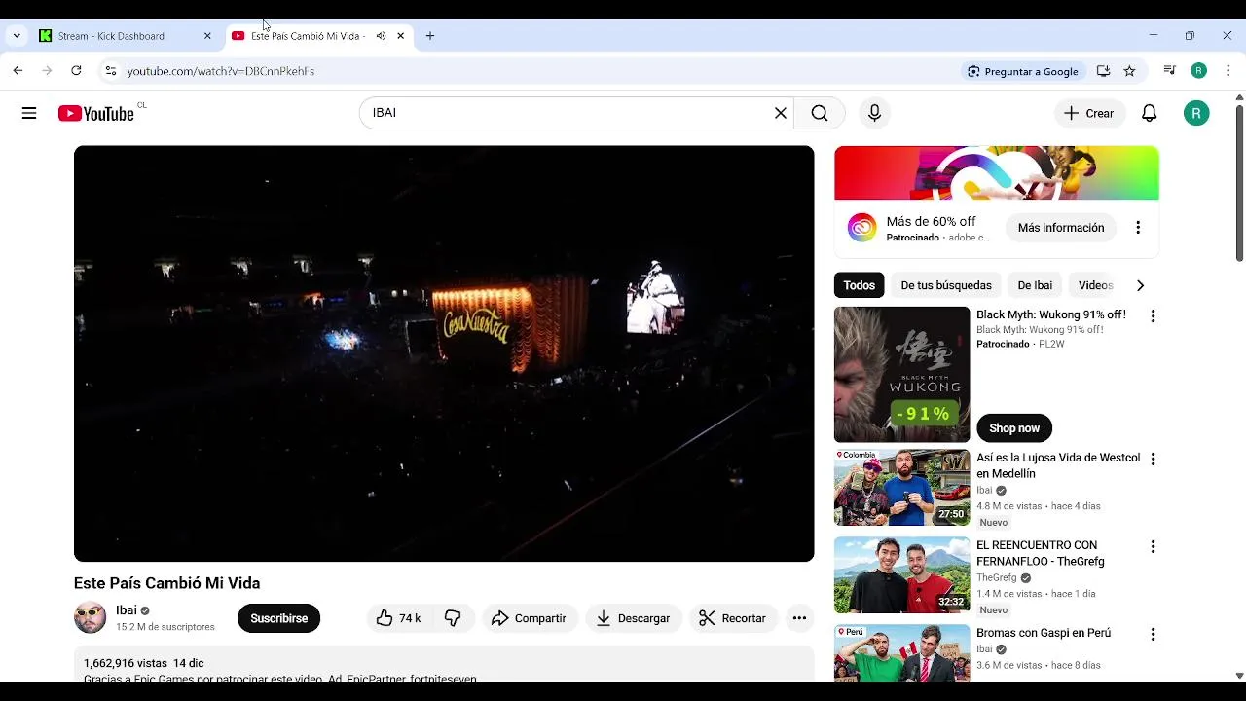Click the browser address bar URL

click(221, 71)
